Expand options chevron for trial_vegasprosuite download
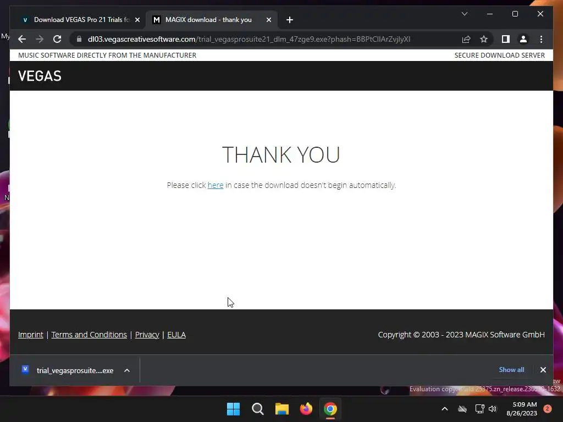563x422 pixels. pos(127,370)
